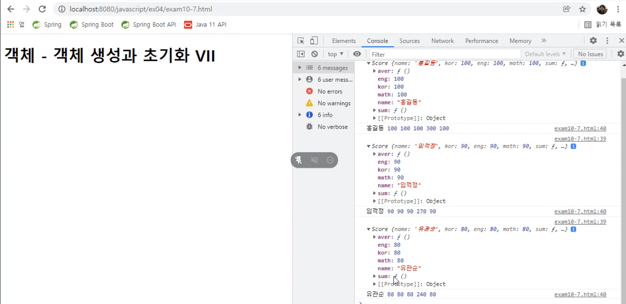This screenshot has height=304, width=626.
Task: Switch to the Network tab
Action: click(x=442, y=41)
